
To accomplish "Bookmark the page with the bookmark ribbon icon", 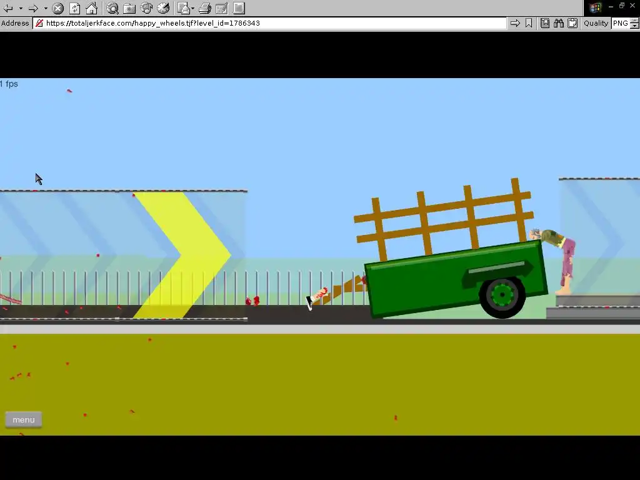I will 529,23.
